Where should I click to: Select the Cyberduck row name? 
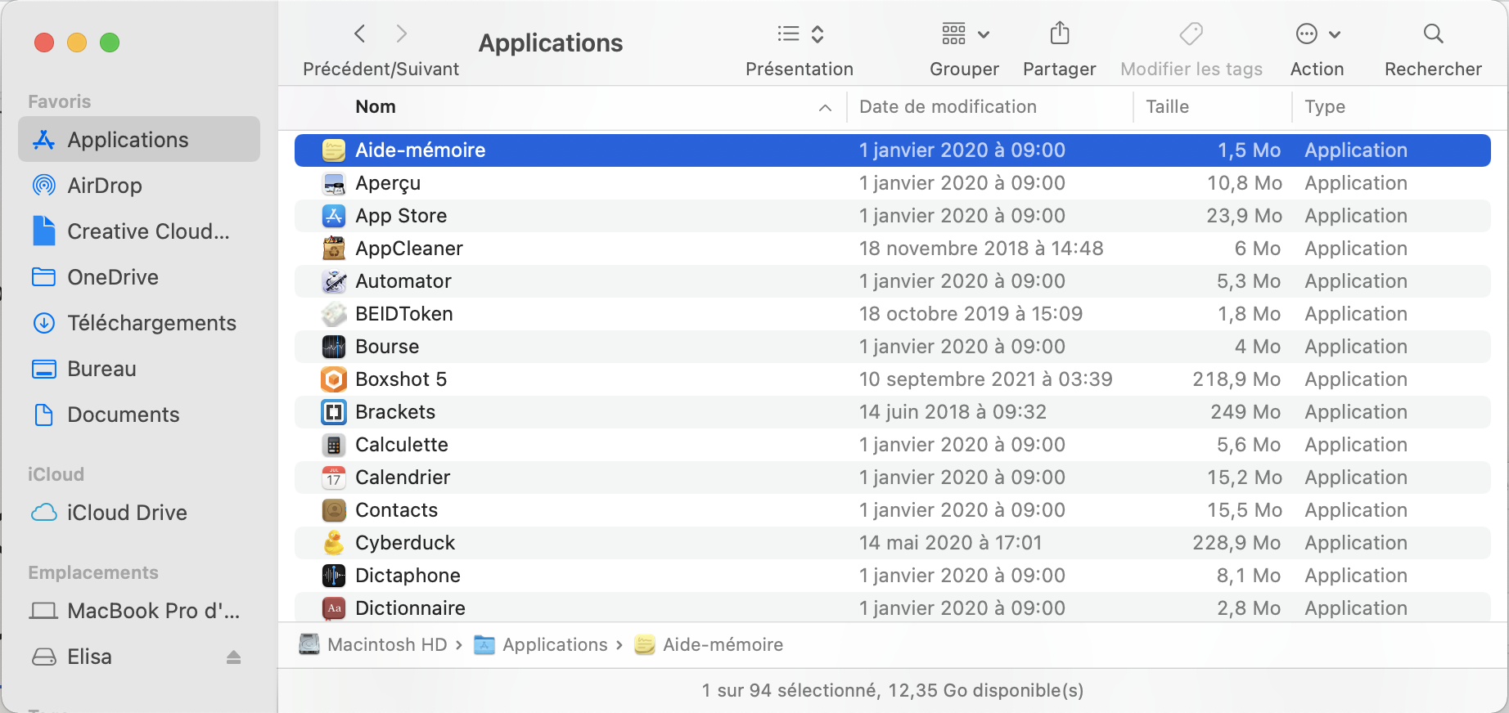(x=405, y=543)
